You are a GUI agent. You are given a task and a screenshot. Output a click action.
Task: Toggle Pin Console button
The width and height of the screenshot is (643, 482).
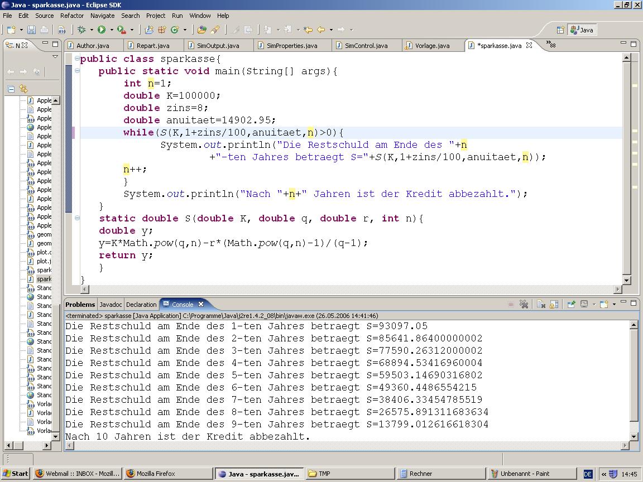tap(571, 304)
